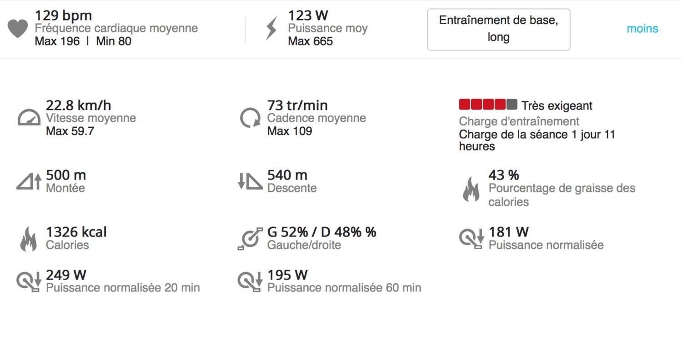Screen dimensions: 682x341
Task: Open the Entraînement de base, long box
Action: tap(499, 29)
